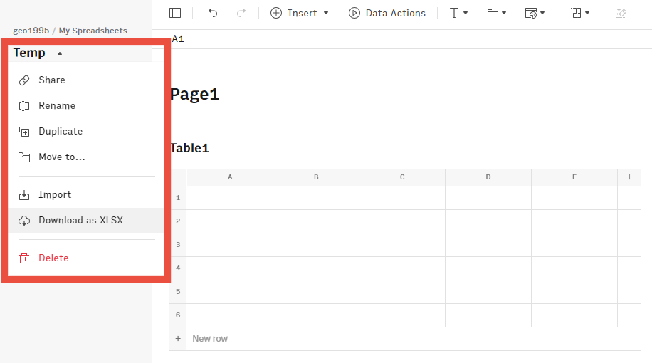Viewport: 652px width, 363px height.
Task: Click the Undo arrow
Action: 213,13
